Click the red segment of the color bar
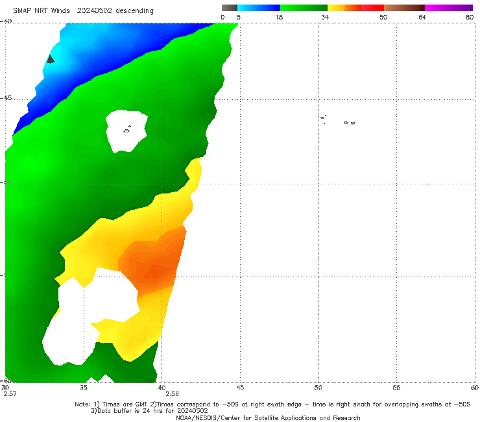The image size is (480, 422). click(372, 8)
